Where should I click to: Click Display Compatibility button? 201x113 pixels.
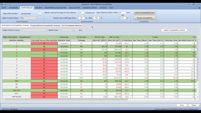coord(144,18)
